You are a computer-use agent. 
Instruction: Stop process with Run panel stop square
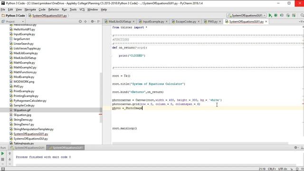click(x=2, y=160)
